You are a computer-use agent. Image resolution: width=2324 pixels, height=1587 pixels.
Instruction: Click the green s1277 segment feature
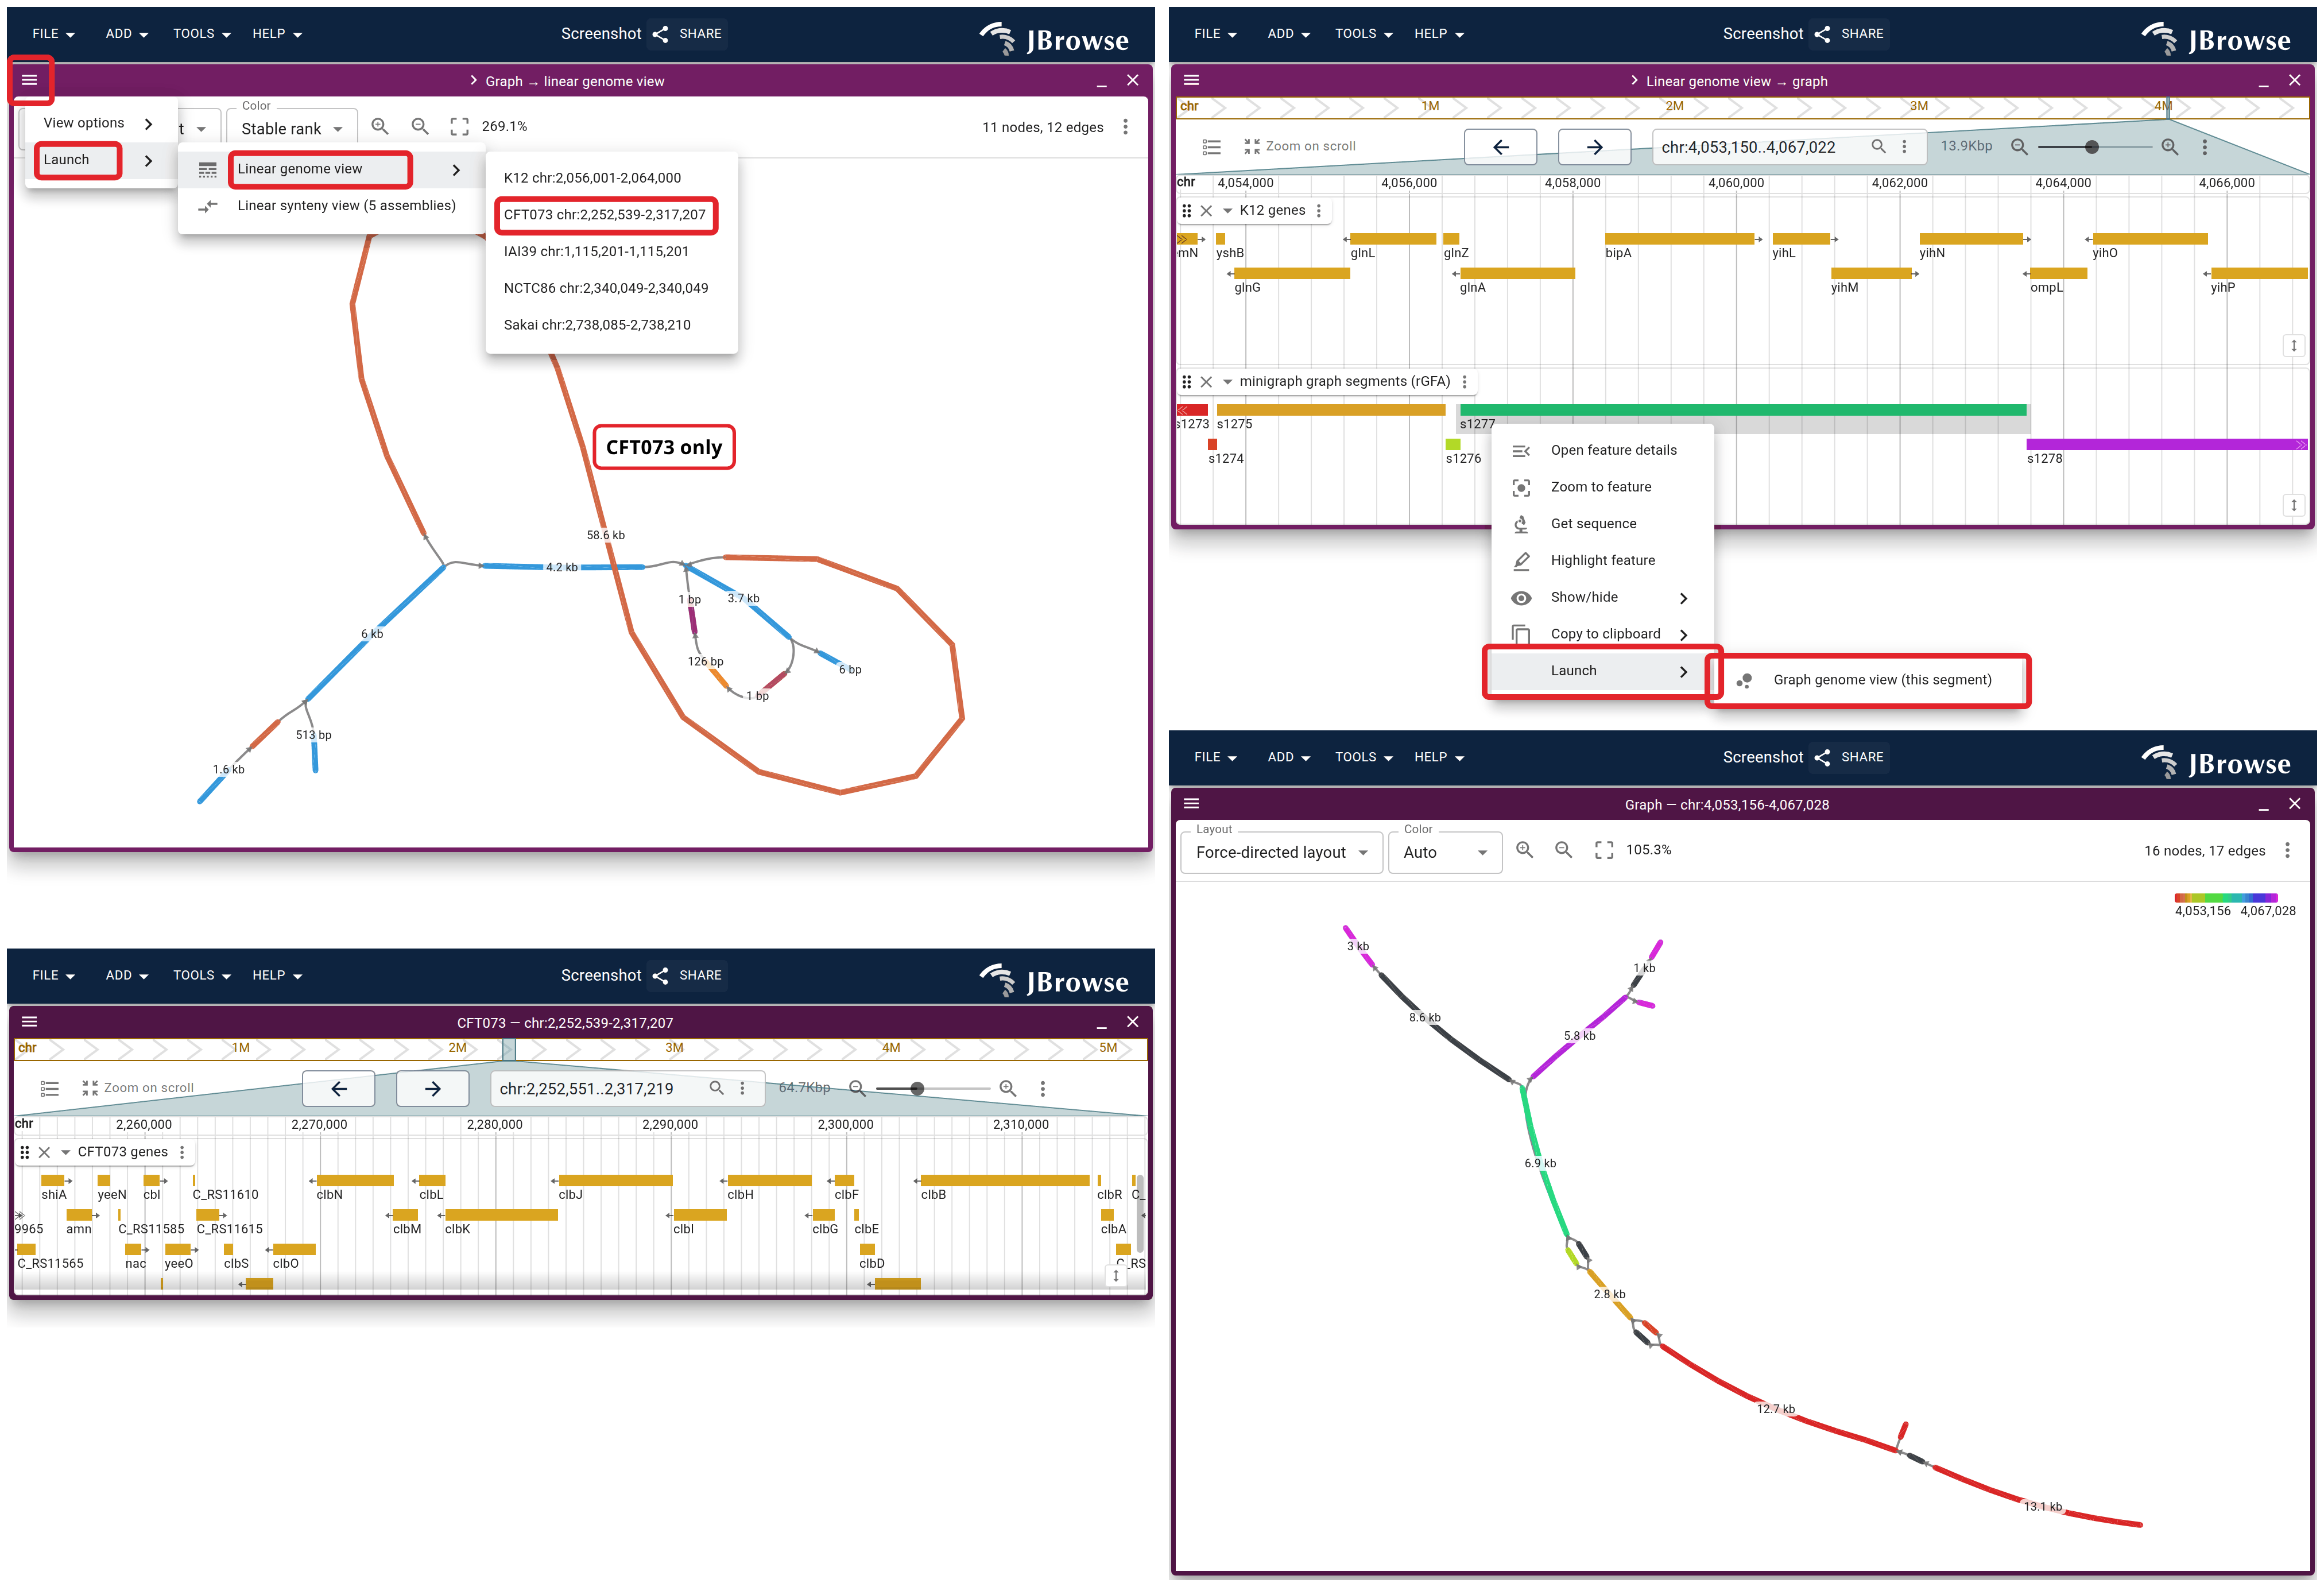click(x=1743, y=410)
